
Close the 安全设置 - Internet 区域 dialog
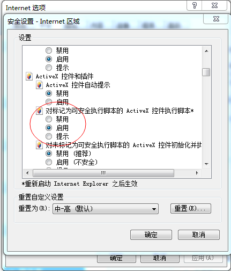[216, 19]
